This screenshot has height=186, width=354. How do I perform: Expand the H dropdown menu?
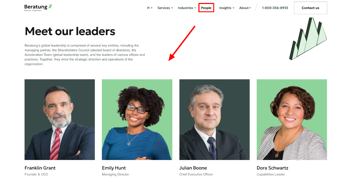click(x=150, y=8)
